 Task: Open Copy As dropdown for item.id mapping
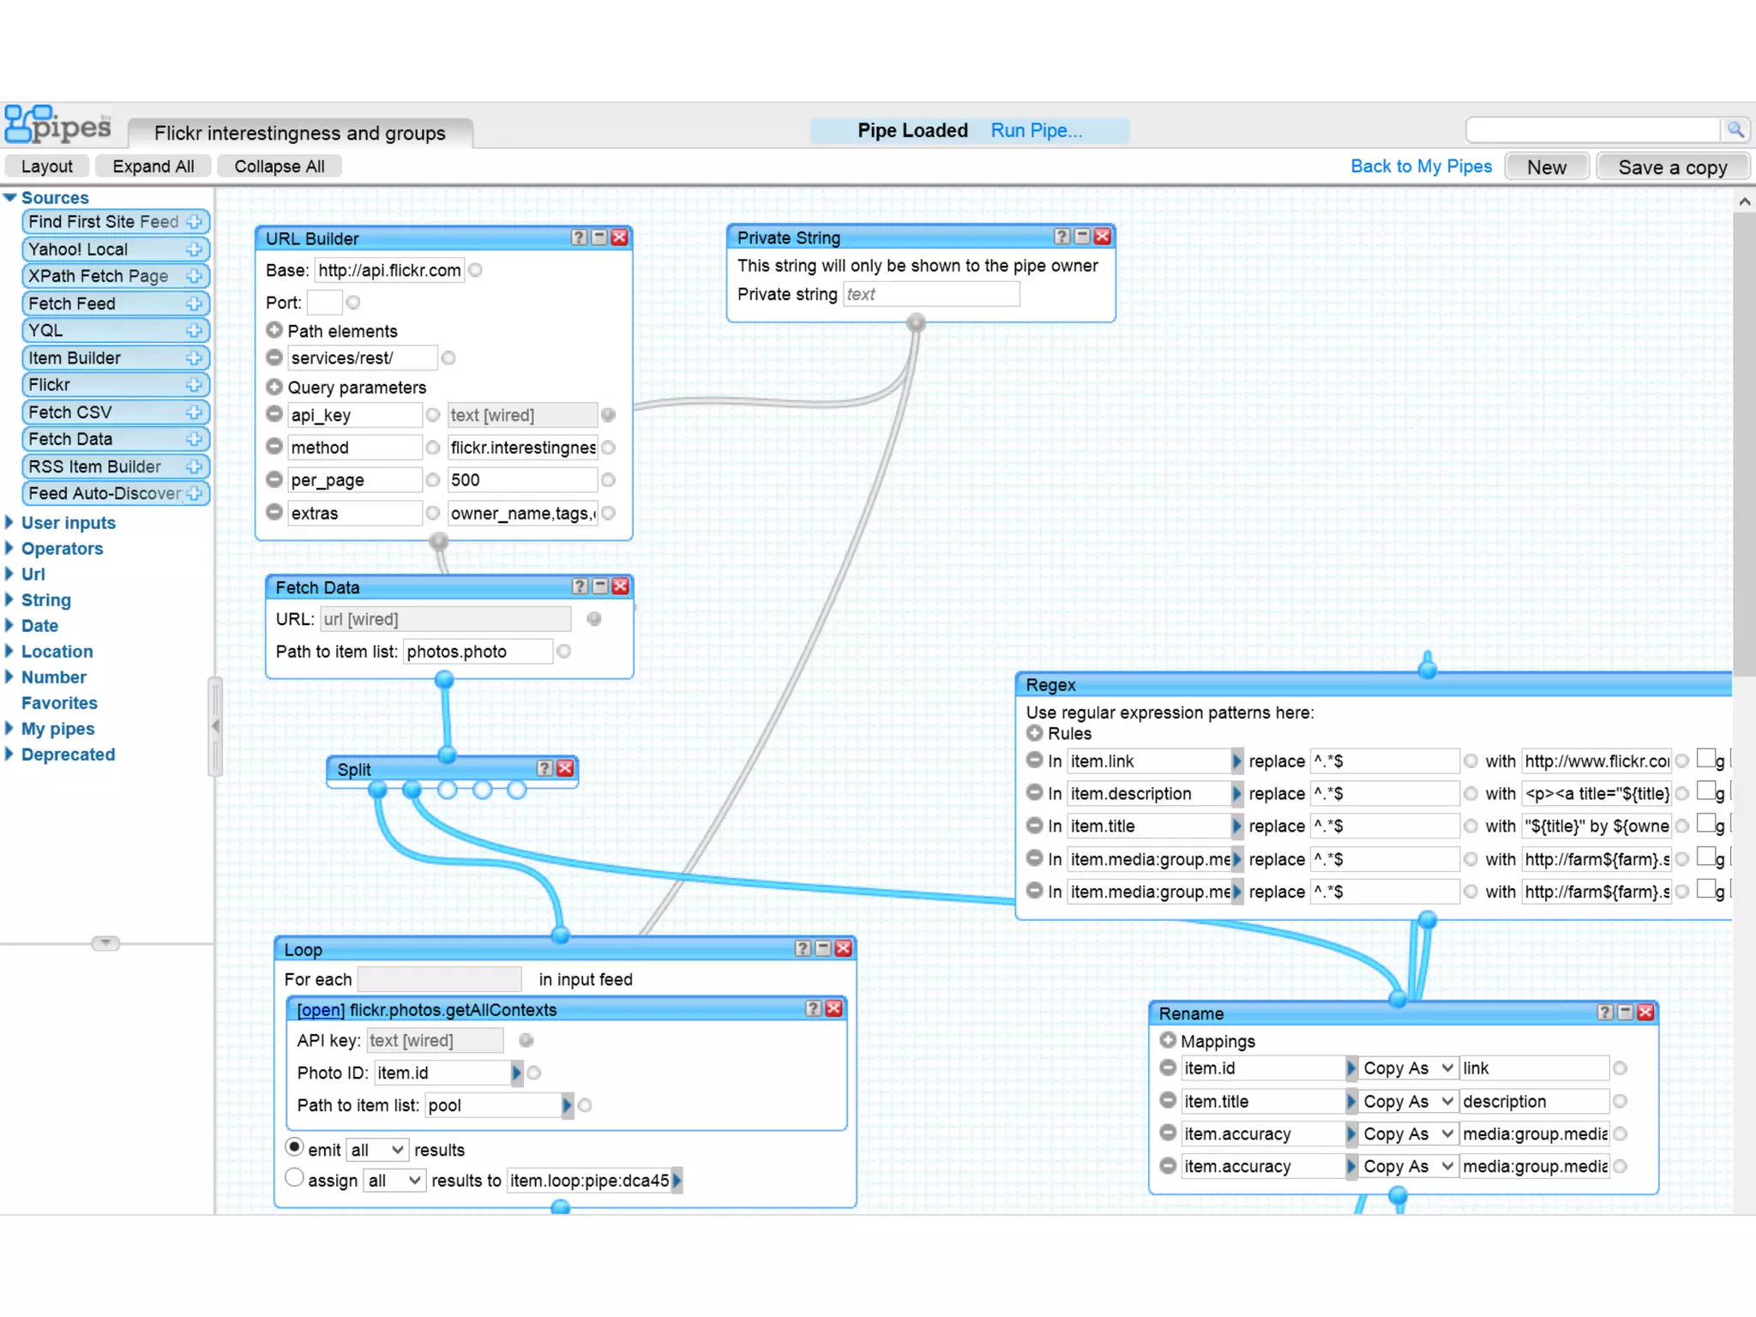pos(1408,1068)
